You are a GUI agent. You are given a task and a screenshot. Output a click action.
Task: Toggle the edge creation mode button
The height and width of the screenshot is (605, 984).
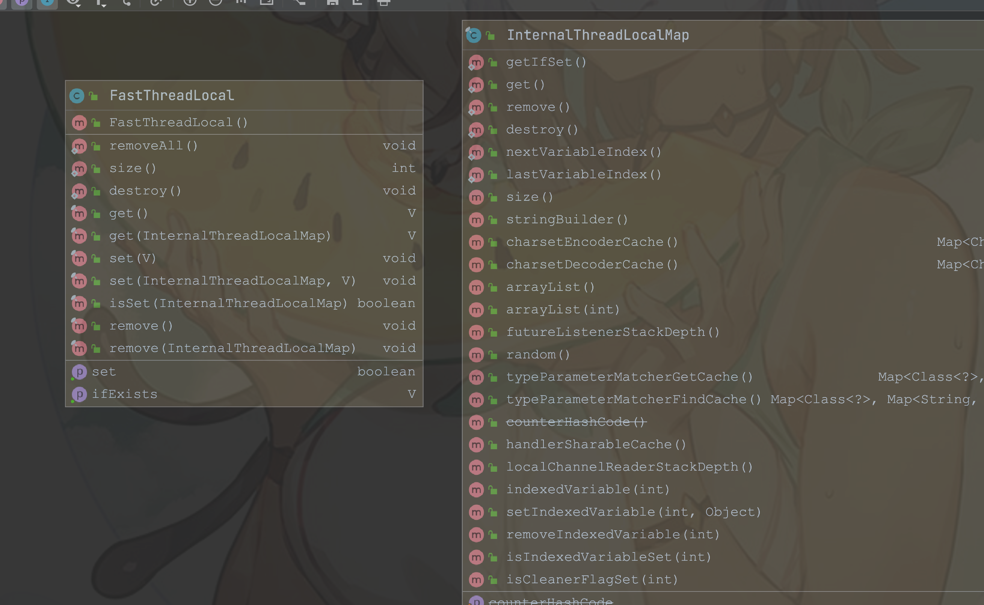pos(127,2)
